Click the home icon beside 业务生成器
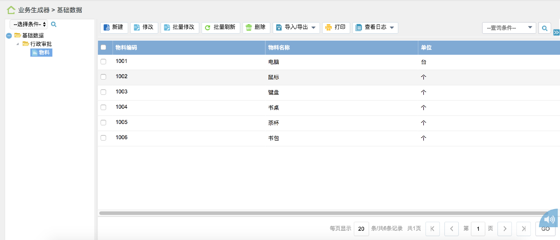The height and width of the screenshot is (240, 560). pos(11,10)
